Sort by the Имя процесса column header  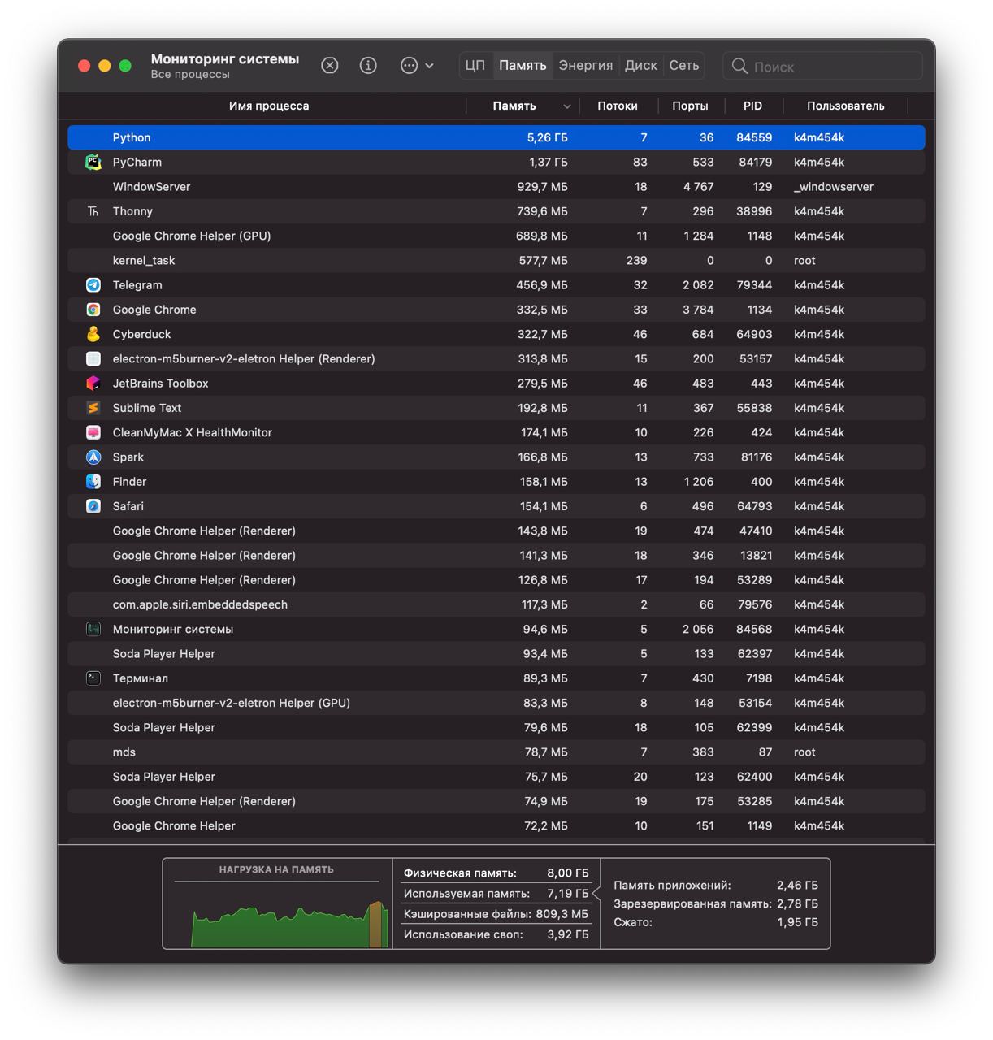point(268,106)
